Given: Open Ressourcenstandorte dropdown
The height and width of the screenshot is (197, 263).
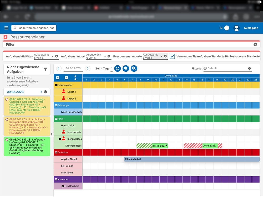Looking at the screenshot, I should (x=165, y=56).
